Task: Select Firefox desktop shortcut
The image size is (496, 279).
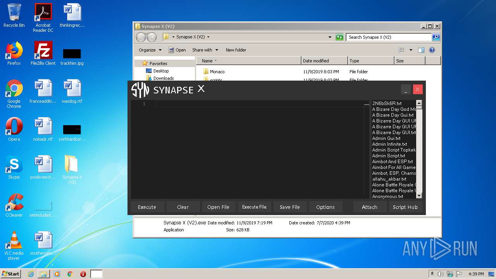Action: tap(14, 53)
